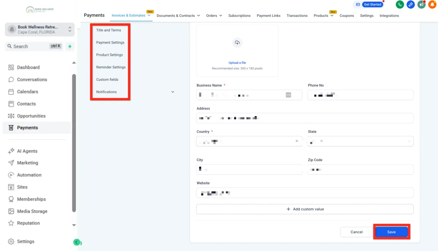The width and height of the screenshot is (438, 251).
Task: Click the Book Wellness logo
Action: [40, 9]
